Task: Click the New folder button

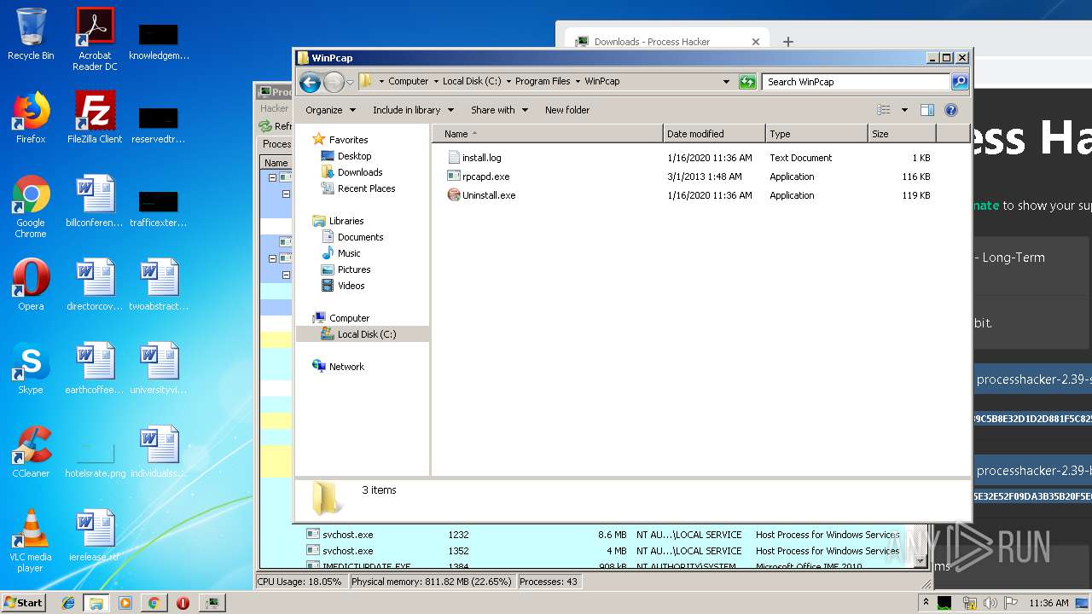Action: tap(567, 110)
